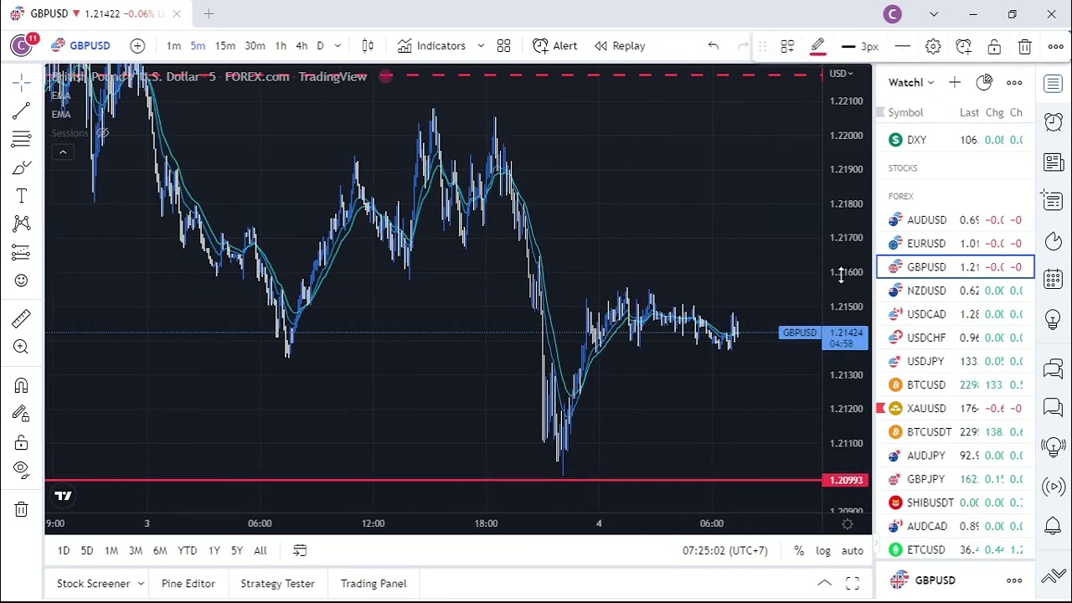
Task: Open the Alerts panel clock icon
Action: [x=1054, y=122]
